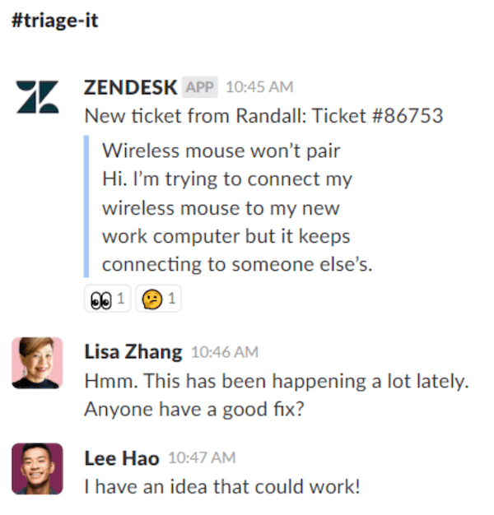Open the 10:46 AM message timestamp

(224, 352)
